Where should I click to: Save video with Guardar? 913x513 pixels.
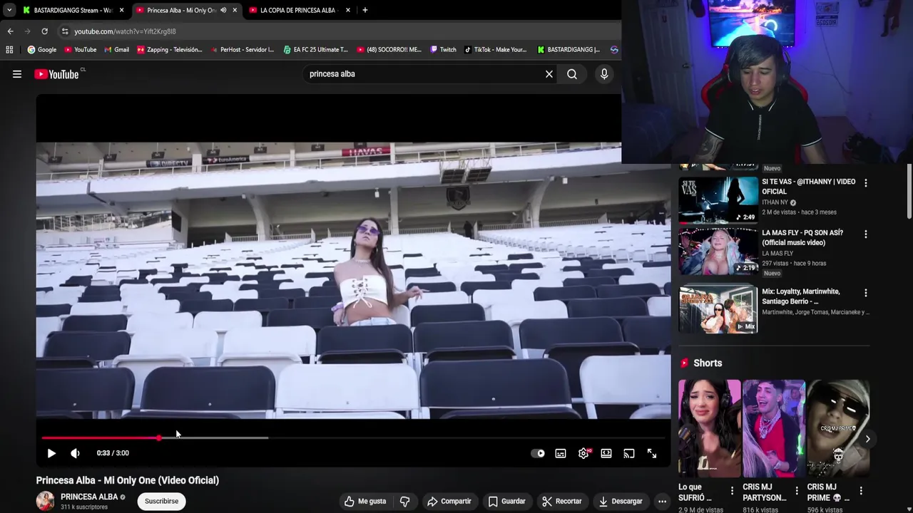coord(507,501)
